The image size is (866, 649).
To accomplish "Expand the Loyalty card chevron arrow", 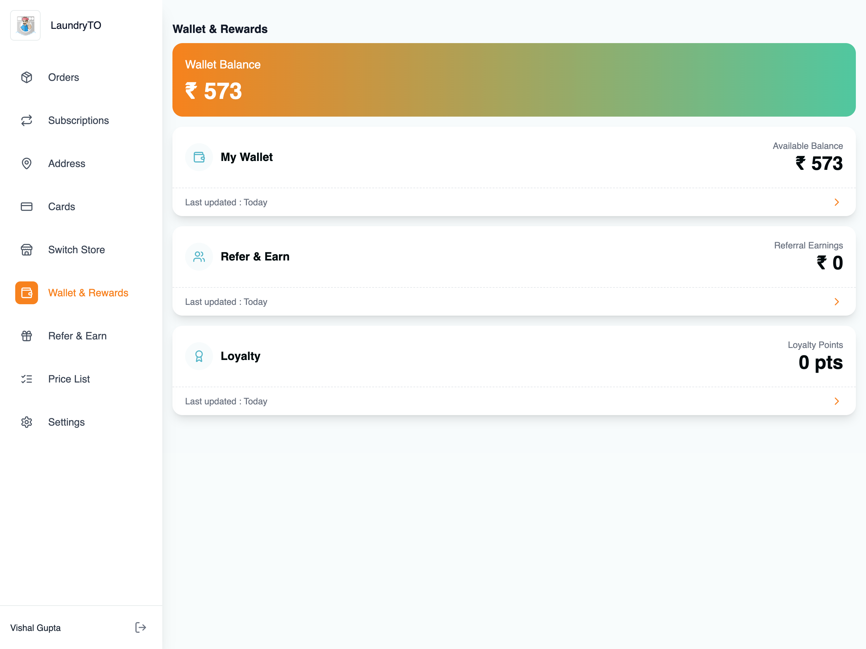I will [837, 401].
